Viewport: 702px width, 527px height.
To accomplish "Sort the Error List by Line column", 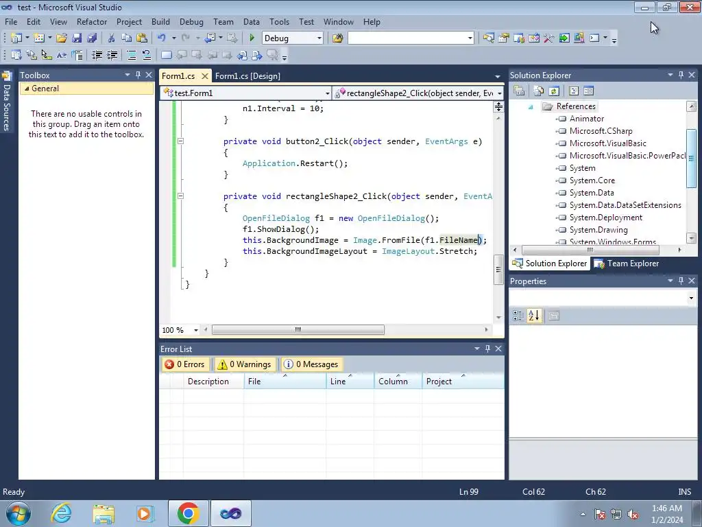I will (350, 382).
